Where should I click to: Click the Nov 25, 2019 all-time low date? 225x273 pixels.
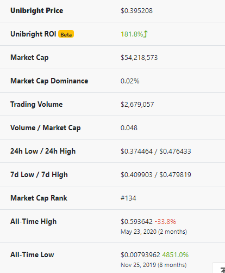tap(138, 265)
